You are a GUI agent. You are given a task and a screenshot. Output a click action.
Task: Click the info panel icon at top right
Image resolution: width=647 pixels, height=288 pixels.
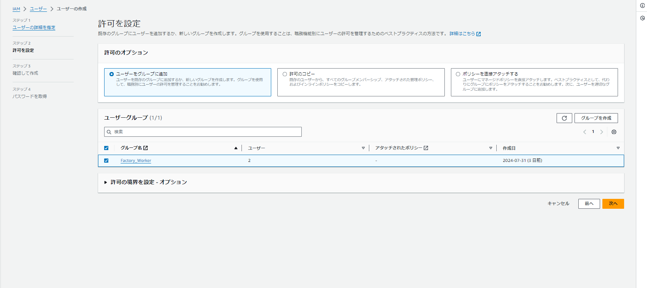tap(642, 5)
